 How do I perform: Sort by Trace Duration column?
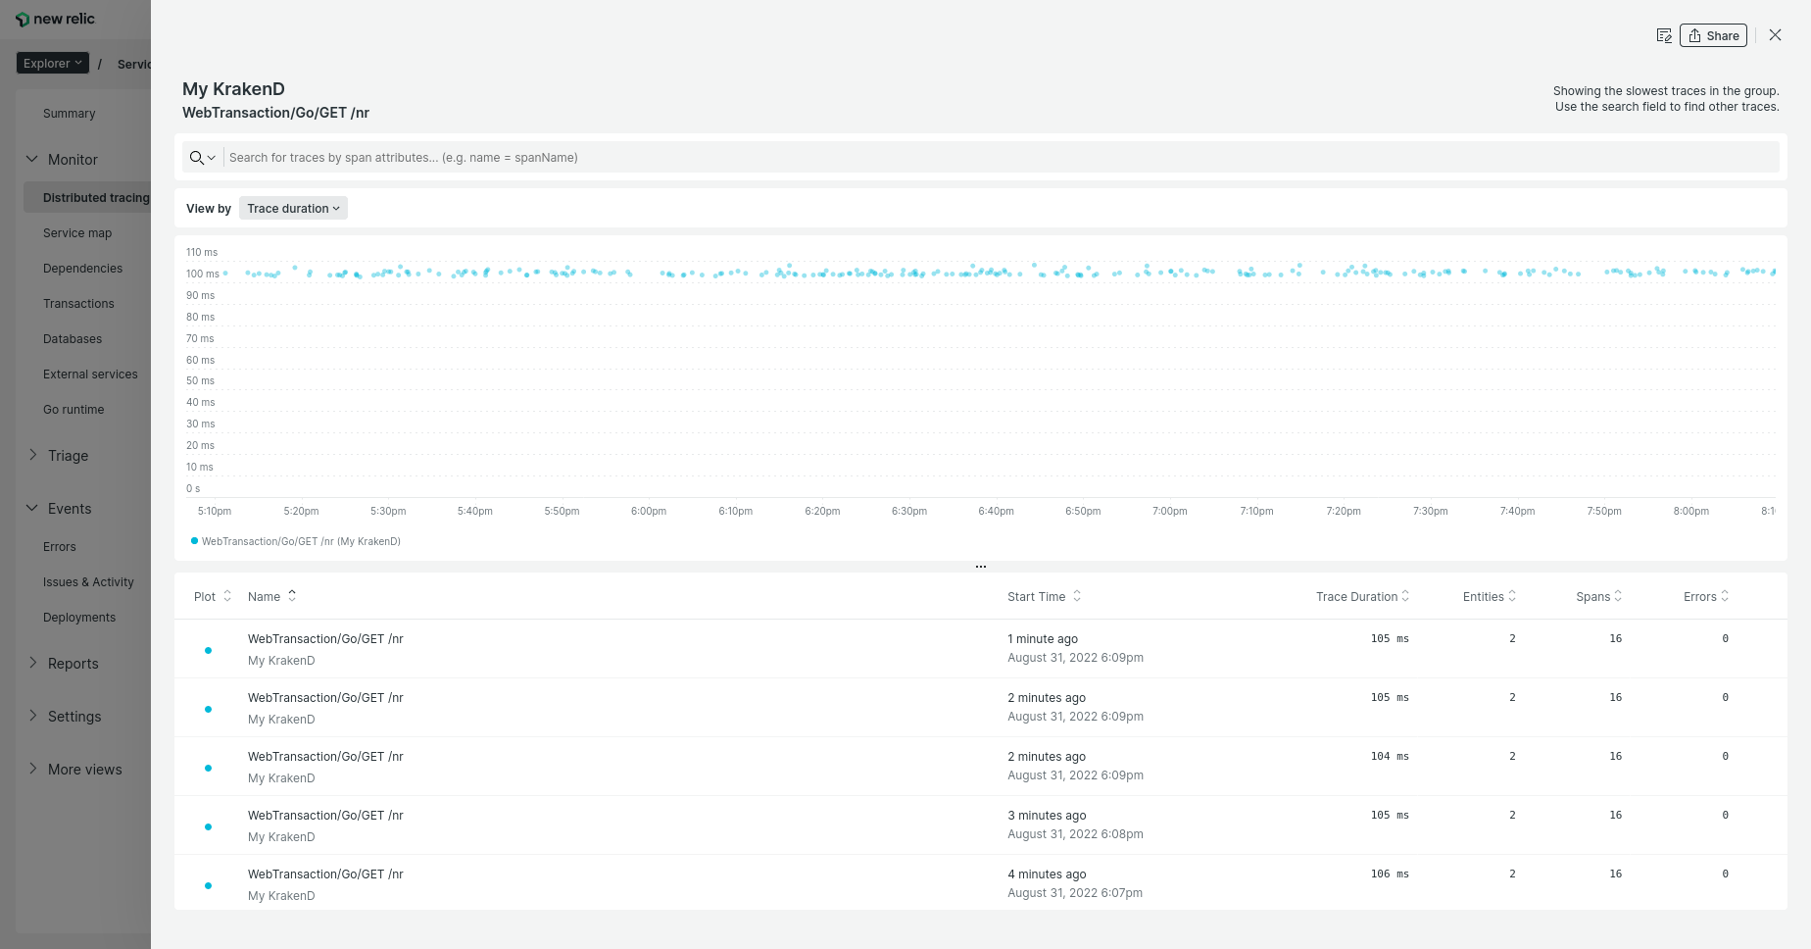1362,596
